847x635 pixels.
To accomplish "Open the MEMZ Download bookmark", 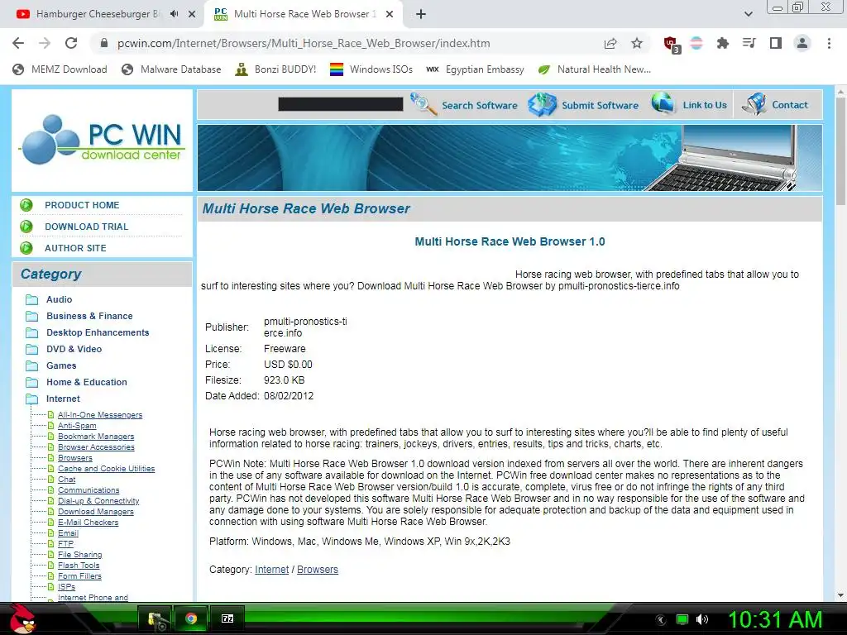I will (x=60, y=69).
